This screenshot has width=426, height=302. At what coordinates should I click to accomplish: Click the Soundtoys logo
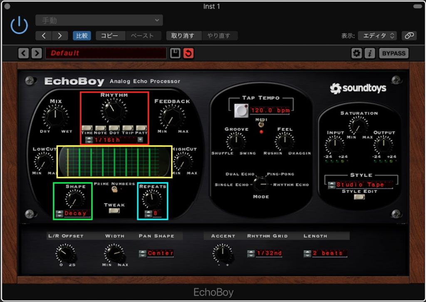pos(358,88)
